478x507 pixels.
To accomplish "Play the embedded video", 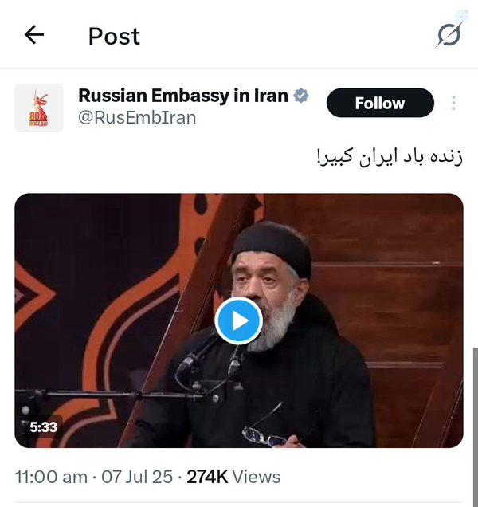I will pyautogui.click(x=238, y=320).
